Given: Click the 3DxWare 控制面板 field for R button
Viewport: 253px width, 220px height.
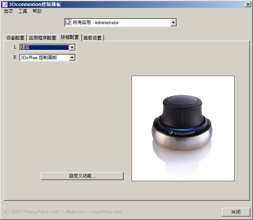Looking at the screenshot, I should 43,58.
